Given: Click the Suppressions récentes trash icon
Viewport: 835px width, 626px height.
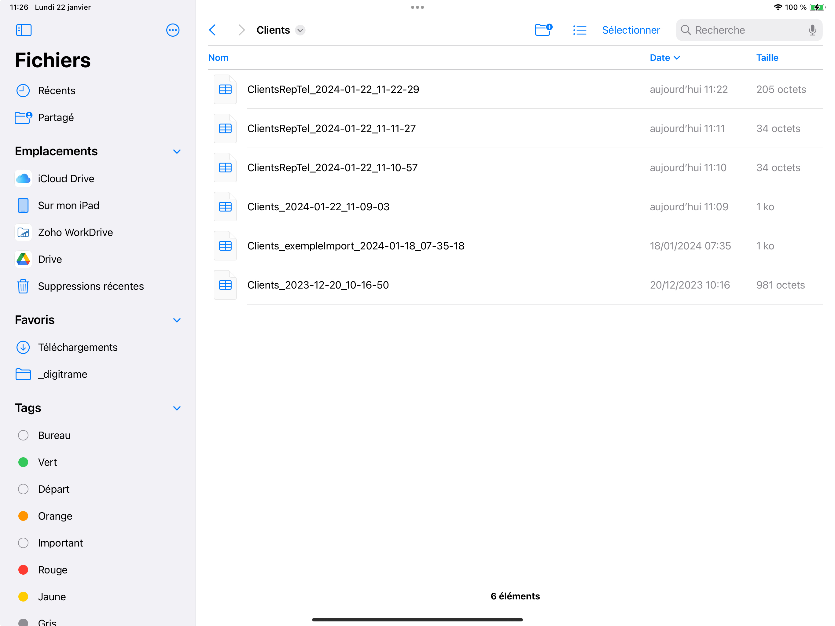Looking at the screenshot, I should [x=23, y=286].
